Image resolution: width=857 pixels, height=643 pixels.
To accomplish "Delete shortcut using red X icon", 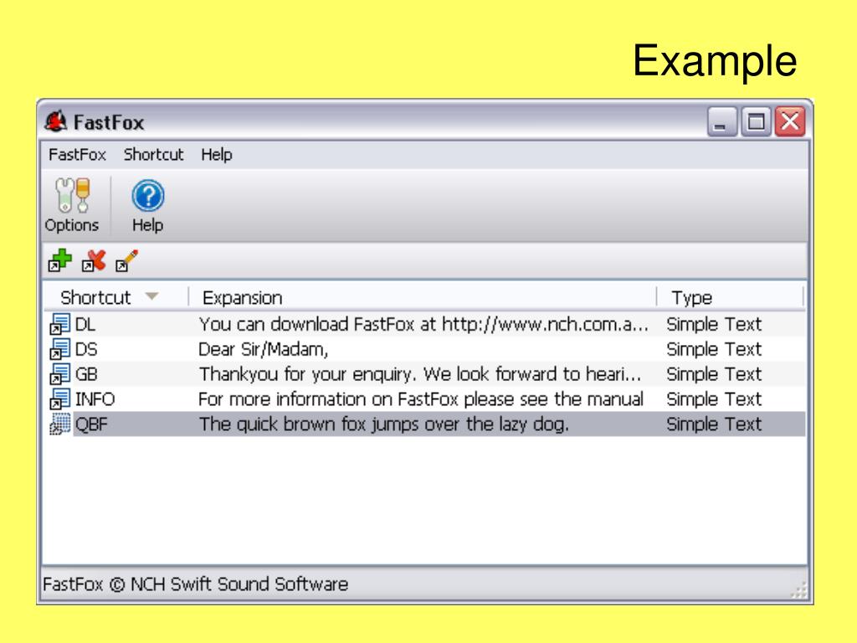I will tap(94, 260).
